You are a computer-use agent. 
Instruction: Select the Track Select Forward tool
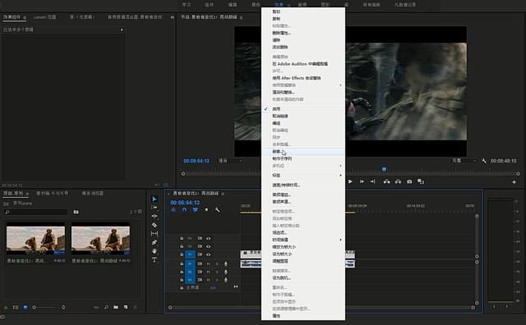pyautogui.click(x=155, y=208)
